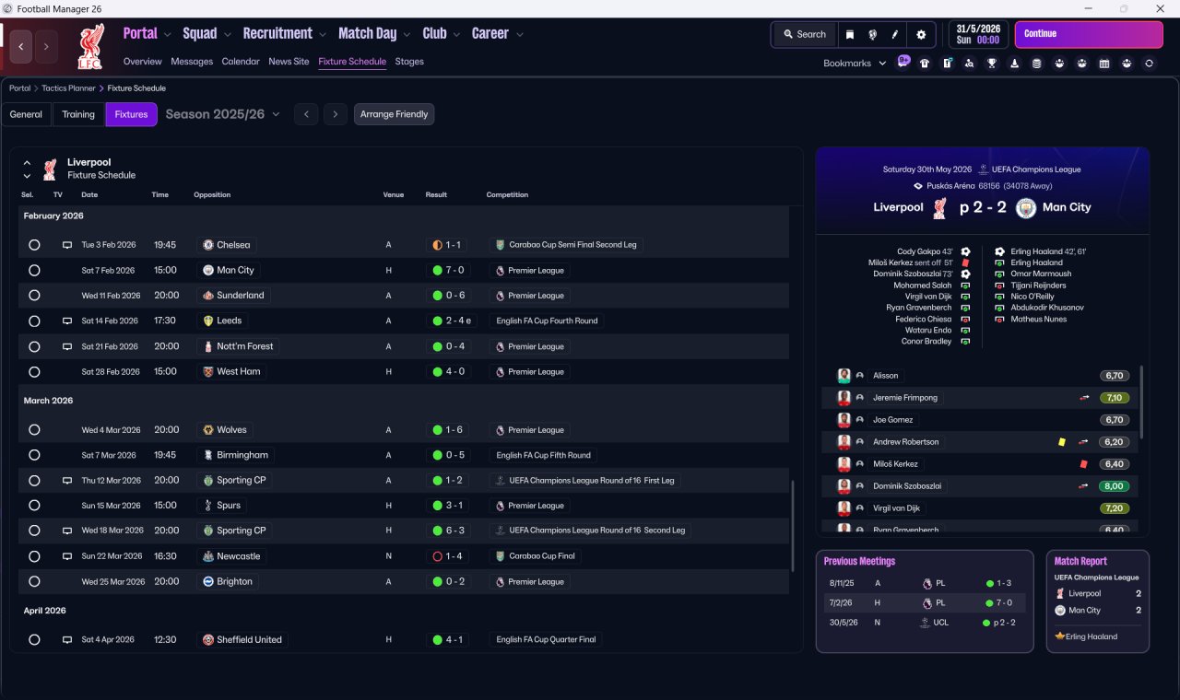Click the Man City badge in match summary

tap(1026, 208)
